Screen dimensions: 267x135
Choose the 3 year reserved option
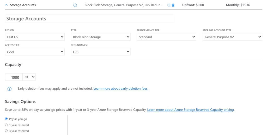pyautogui.click(x=7, y=131)
